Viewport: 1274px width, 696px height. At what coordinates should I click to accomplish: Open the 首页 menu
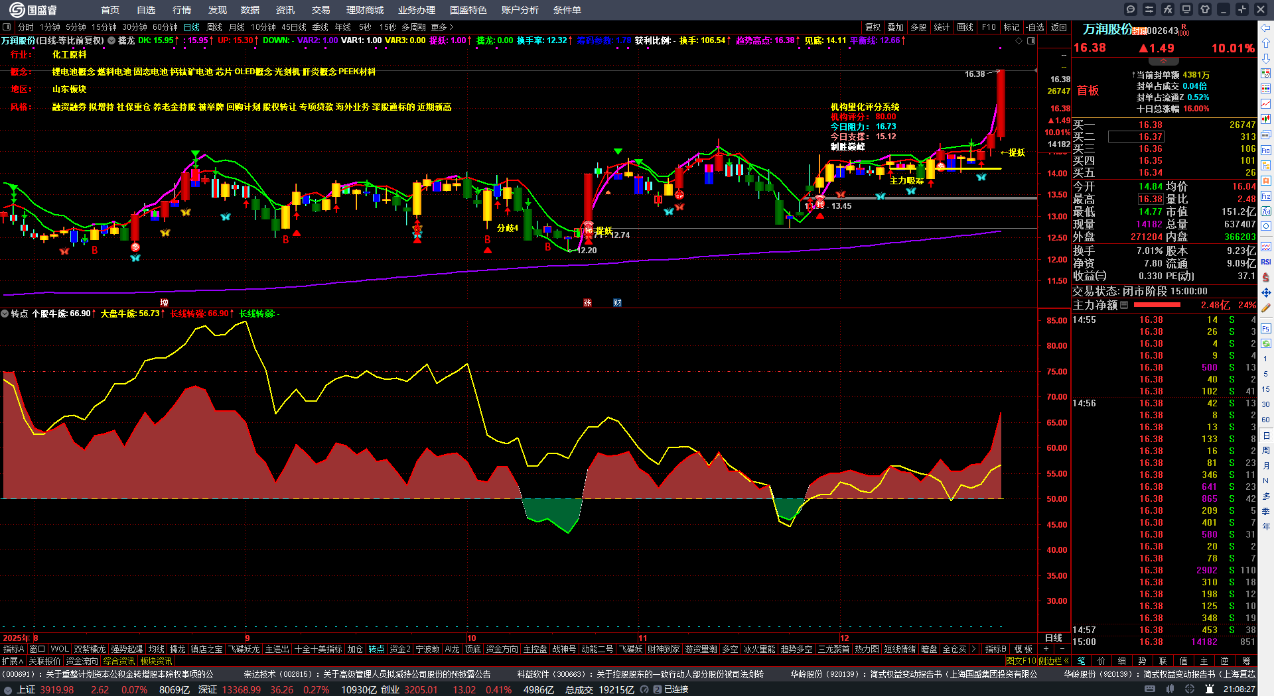point(110,10)
